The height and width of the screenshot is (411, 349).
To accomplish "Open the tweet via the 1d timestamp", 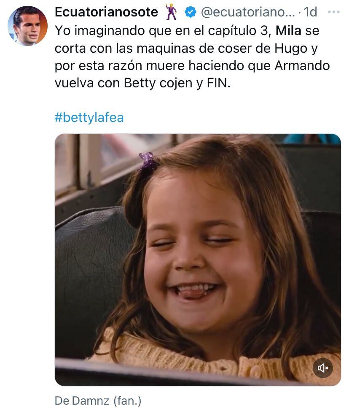I will coord(310,12).
